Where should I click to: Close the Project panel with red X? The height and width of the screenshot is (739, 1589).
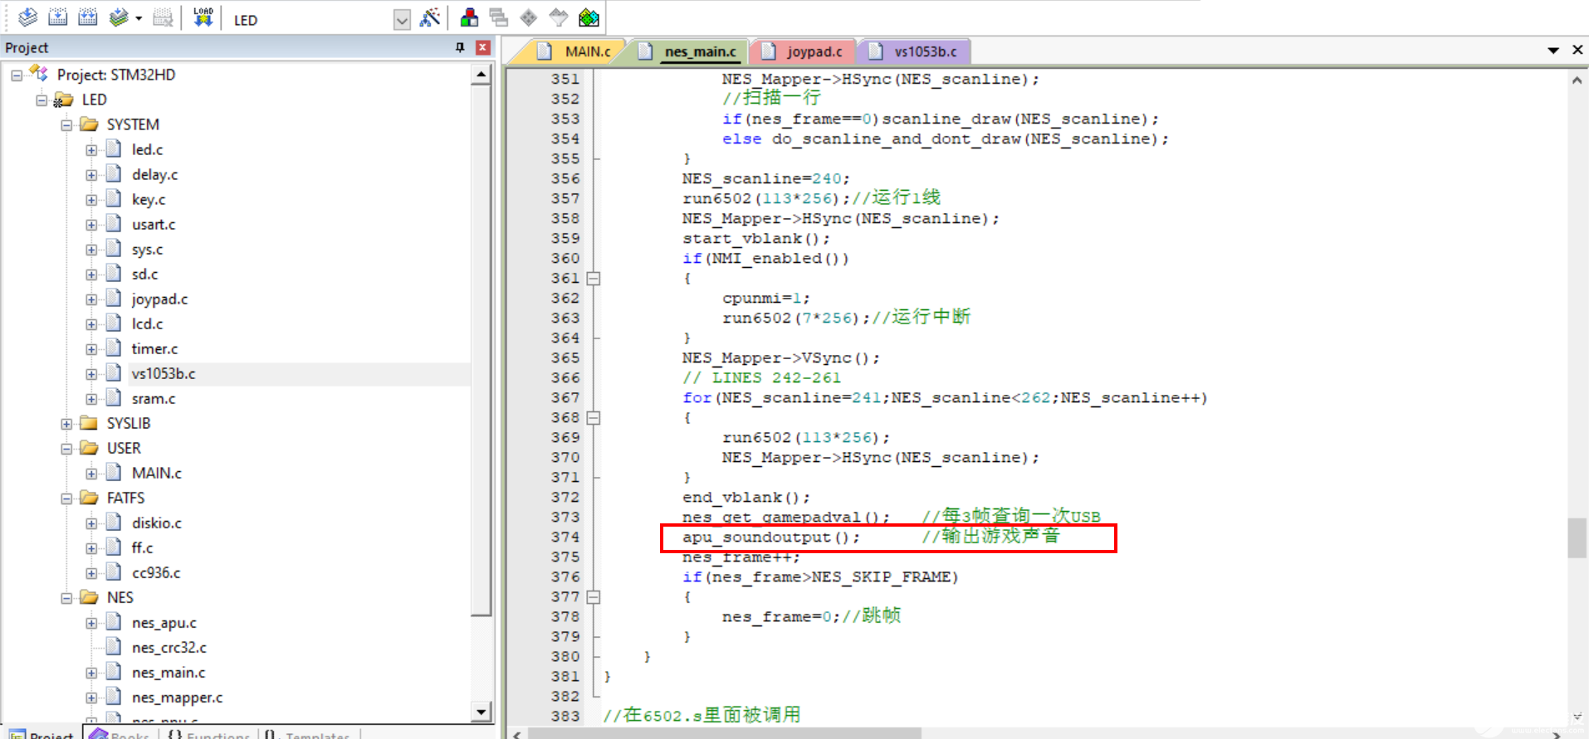click(482, 47)
